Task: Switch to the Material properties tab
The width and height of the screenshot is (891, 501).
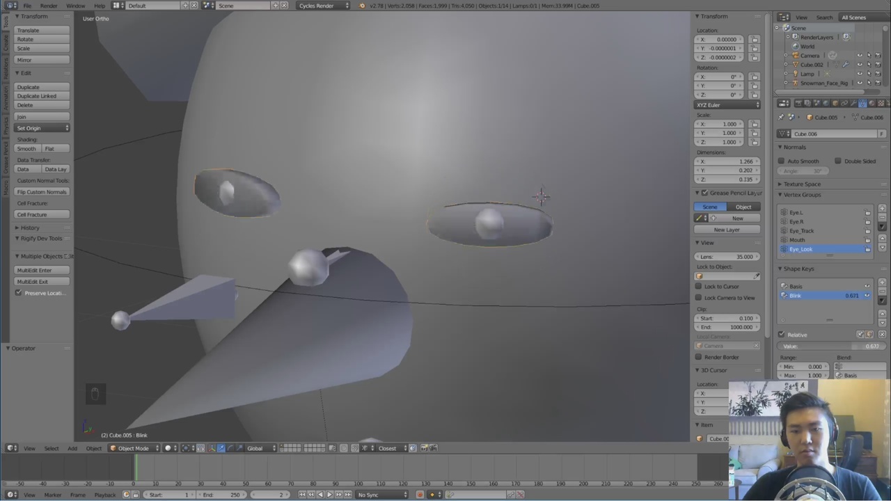Action: point(872,103)
